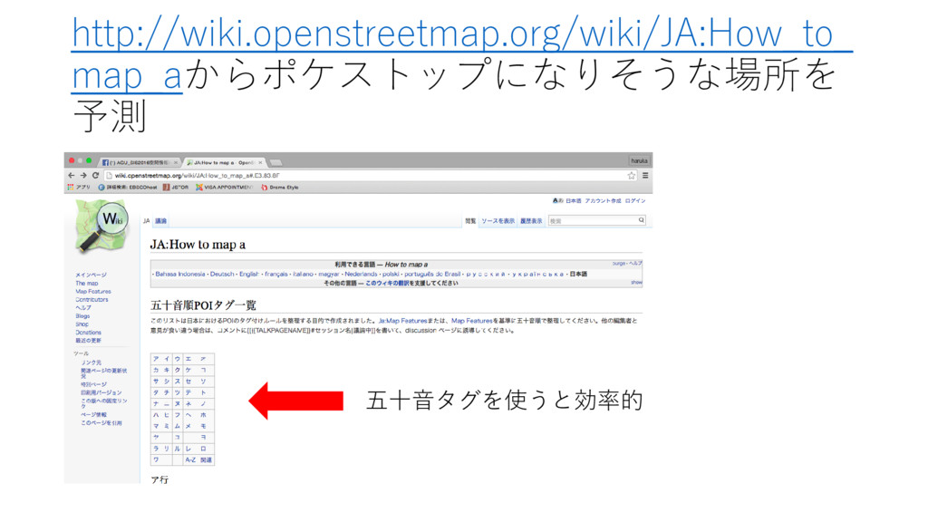Open the VISA APPOINTMENT bookmark
The image size is (928, 522).
click(x=225, y=187)
